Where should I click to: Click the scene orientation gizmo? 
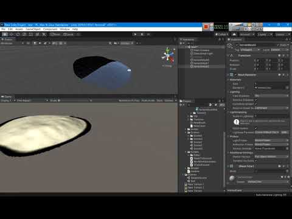pyautogui.click(x=168, y=56)
